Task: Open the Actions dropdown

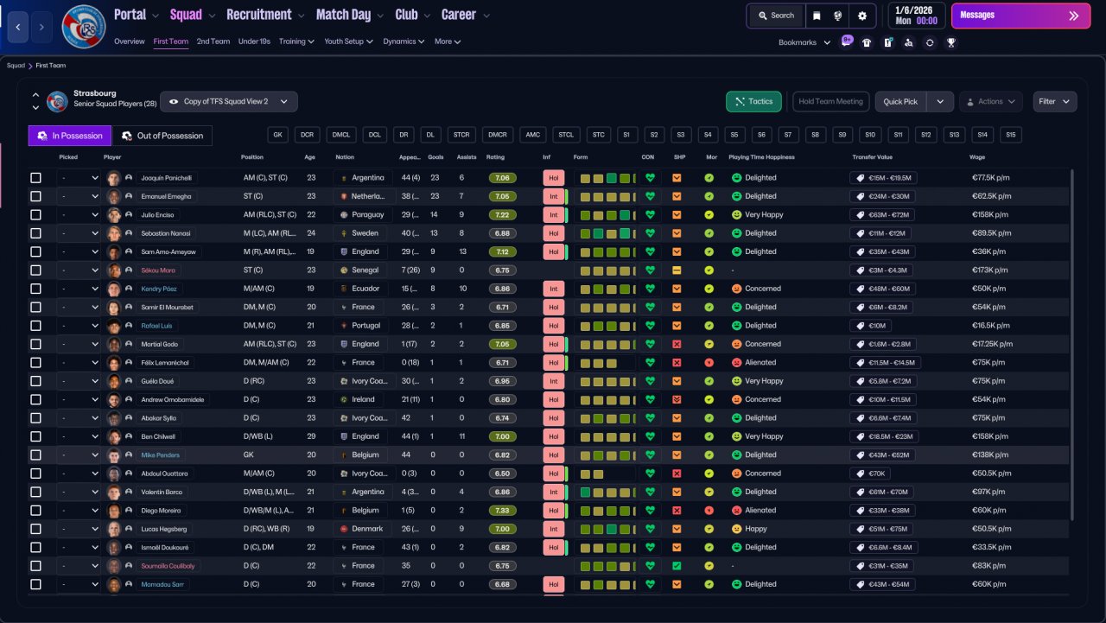Action: coord(991,102)
